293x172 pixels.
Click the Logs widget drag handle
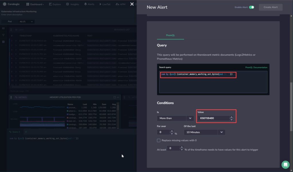11,30
